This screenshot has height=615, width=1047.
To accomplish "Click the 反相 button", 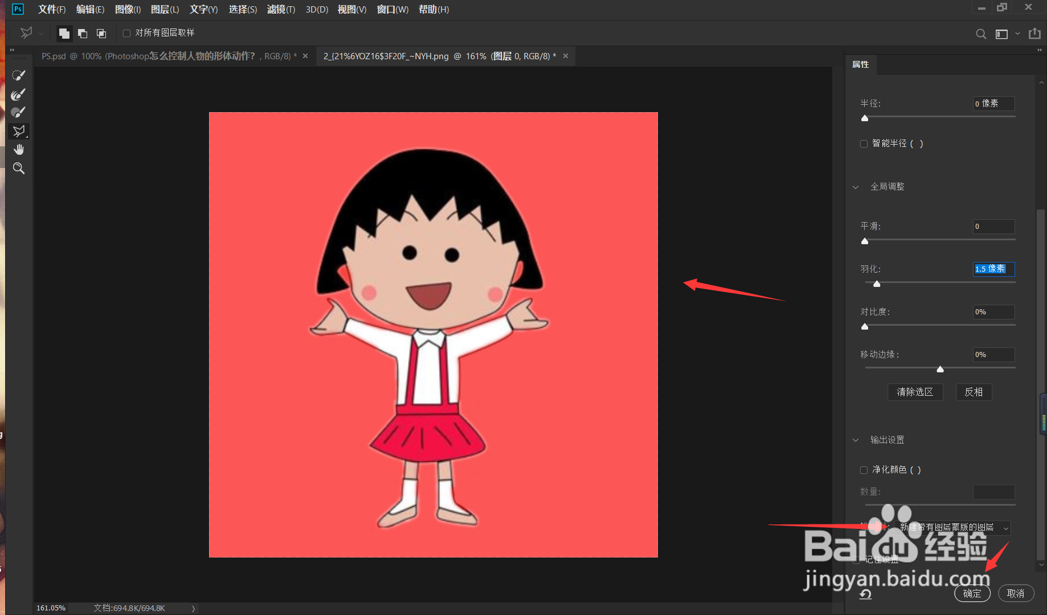I will pos(974,392).
